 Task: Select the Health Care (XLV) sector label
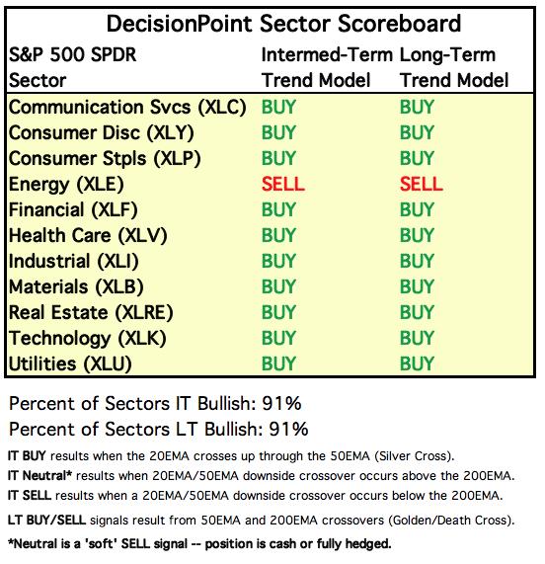[88, 236]
